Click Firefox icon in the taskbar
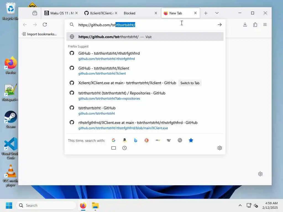The image size is (283, 212). click(83, 205)
